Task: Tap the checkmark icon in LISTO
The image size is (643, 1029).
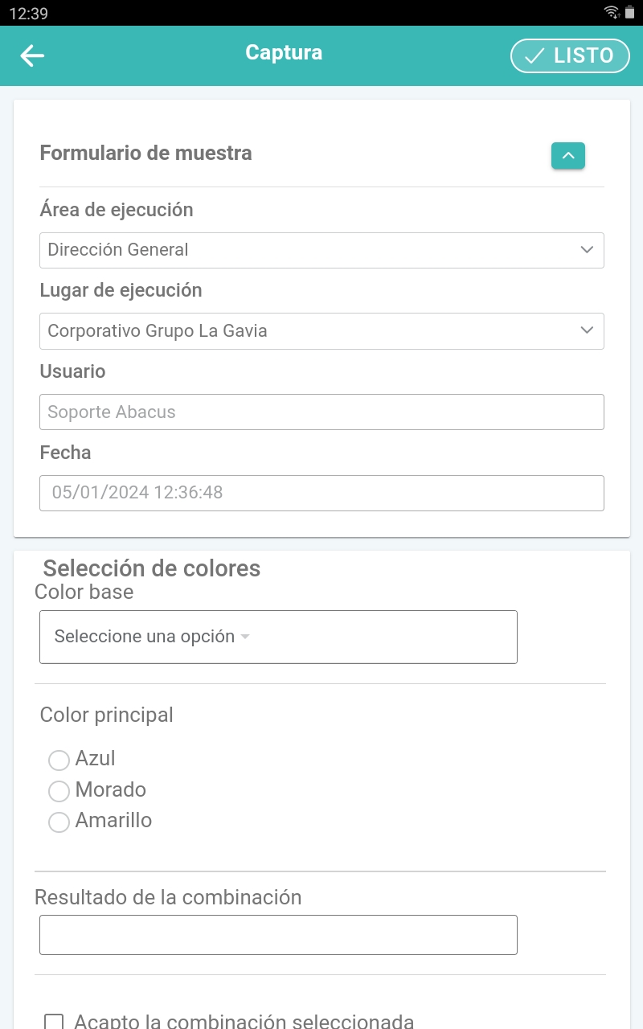Action: 534,55
